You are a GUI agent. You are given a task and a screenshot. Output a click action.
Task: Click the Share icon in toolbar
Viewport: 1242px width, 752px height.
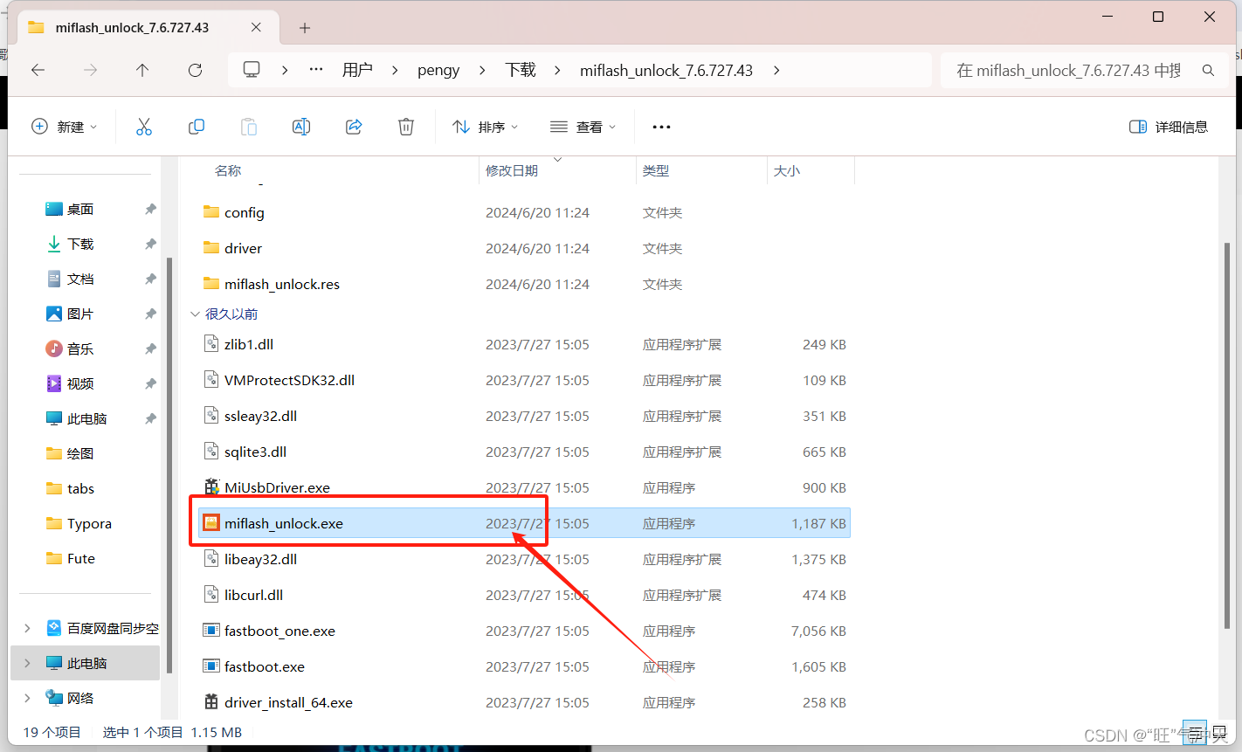pos(354,127)
